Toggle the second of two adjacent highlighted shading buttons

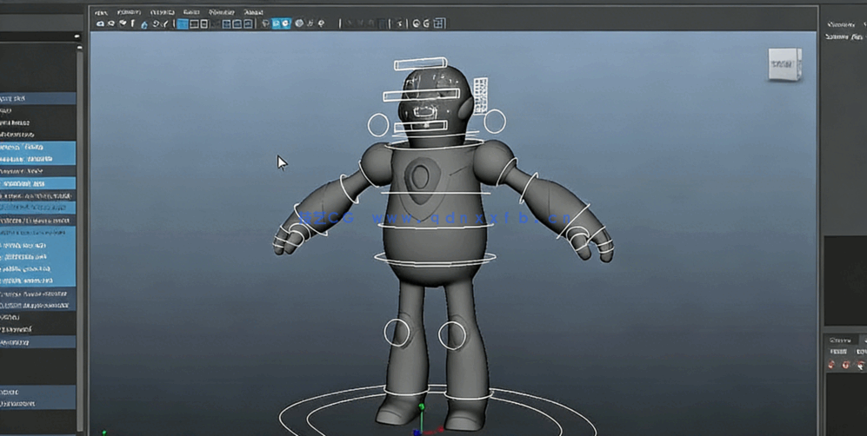(286, 24)
